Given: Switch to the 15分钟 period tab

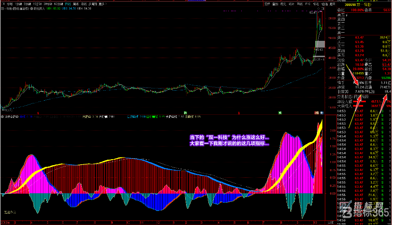Looking at the screenshot, I should pos(37,4).
